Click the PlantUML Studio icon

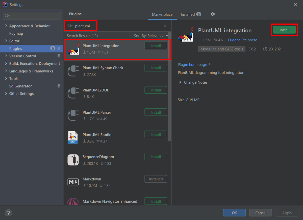(73, 138)
